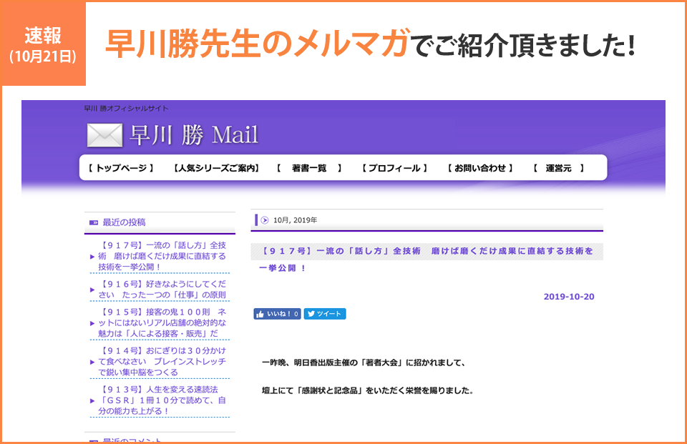Viewport: 687px width, 444px height.
Task: Click the arrow bullet beside the 917号 post
Action: point(92,256)
